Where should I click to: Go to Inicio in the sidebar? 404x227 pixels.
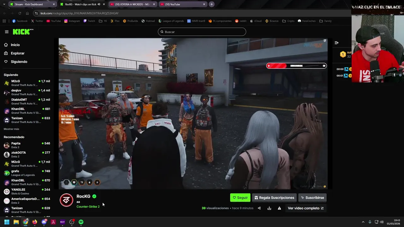click(15, 45)
